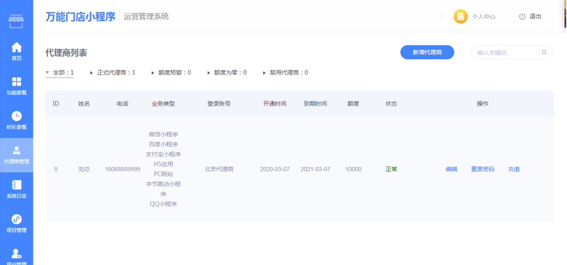Select the 禁用代理商：0 filter tab
Image resolution: width=567 pixels, height=265 pixels.
[x=286, y=73]
